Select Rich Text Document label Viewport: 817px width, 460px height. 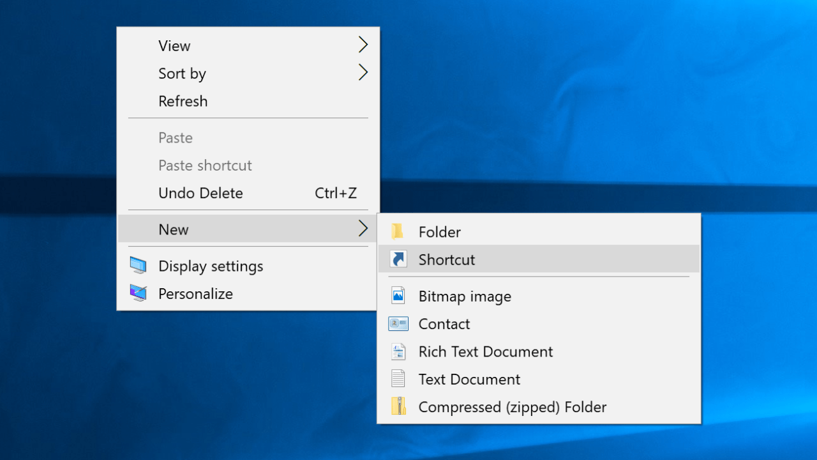click(x=485, y=351)
